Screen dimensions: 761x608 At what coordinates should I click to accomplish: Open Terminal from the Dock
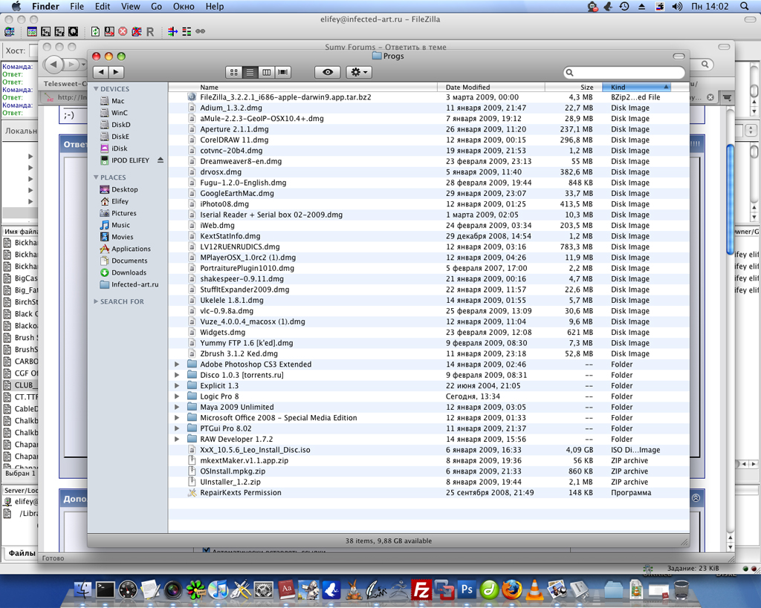click(x=106, y=590)
